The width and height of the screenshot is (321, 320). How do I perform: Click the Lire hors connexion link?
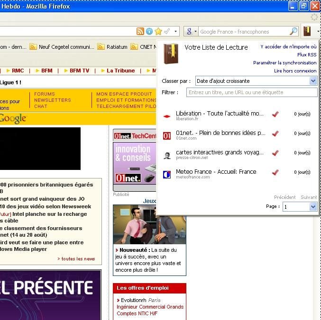[x=295, y=71]
